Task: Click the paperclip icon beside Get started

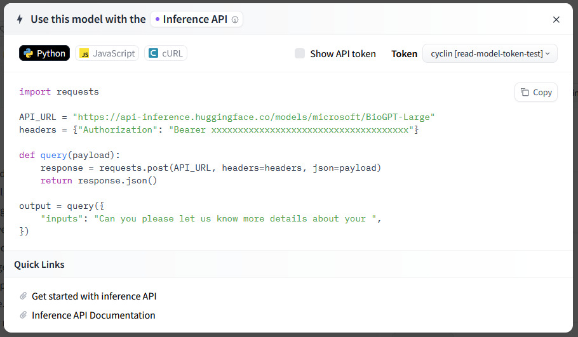Action: click(x=24, y=296)
